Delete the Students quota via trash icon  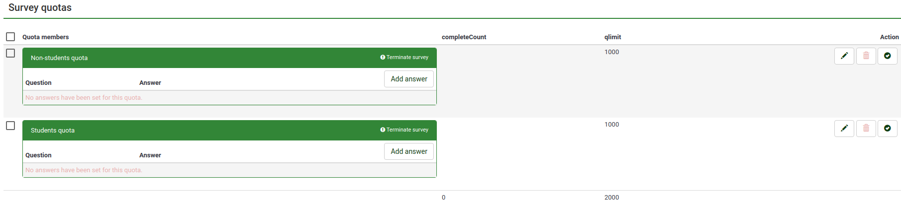pyautogui.click(x=866, y=129)
